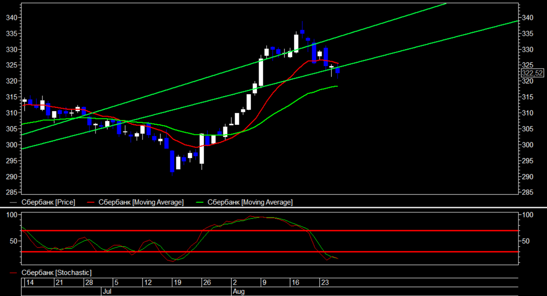Screen dimensions: 547x296
Task: Click the current price tag 322,52
Action: coord(532,73)
